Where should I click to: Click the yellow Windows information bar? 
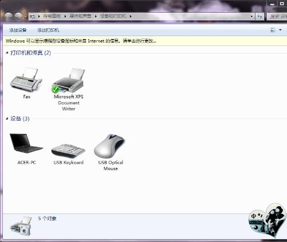click(145, 41)
